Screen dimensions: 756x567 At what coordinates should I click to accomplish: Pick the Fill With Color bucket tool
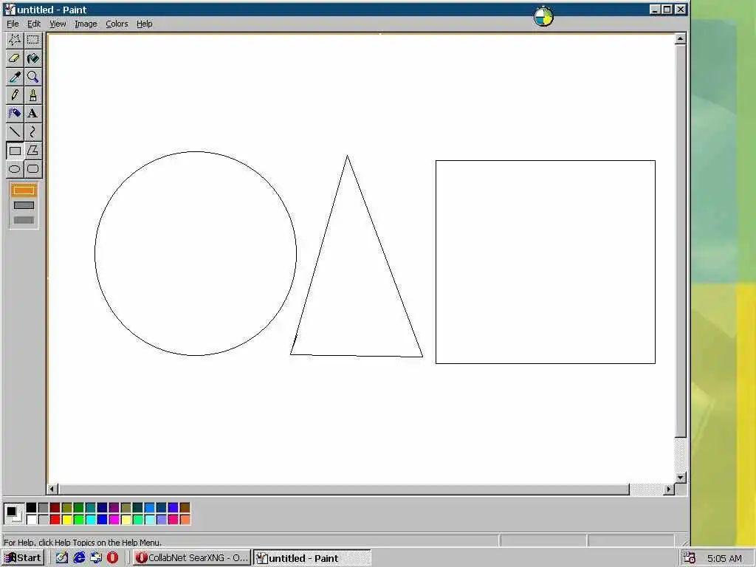(32, 58)
